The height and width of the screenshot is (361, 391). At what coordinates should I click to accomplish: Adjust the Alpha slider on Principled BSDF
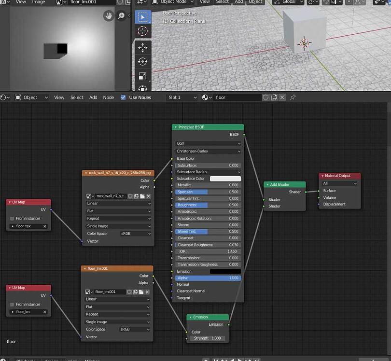click(208, 278)
